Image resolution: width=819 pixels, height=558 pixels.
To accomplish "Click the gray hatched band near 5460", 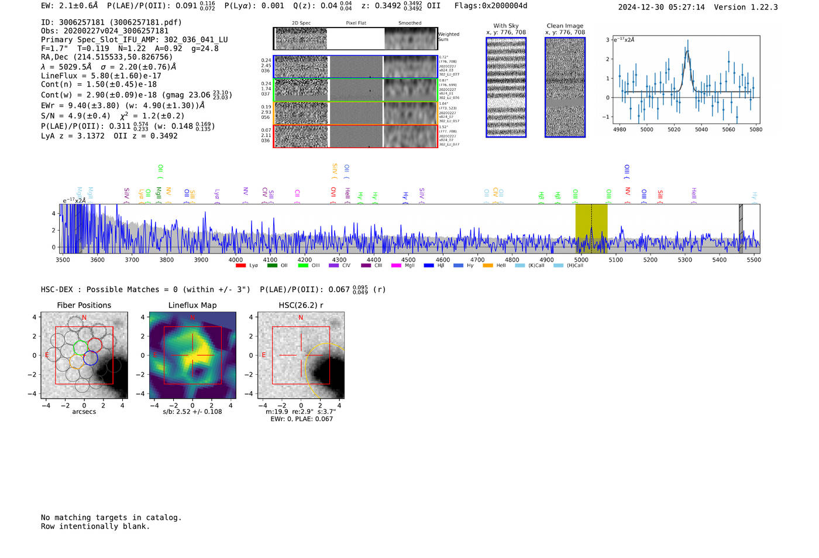I will click(x=741, y=229).
